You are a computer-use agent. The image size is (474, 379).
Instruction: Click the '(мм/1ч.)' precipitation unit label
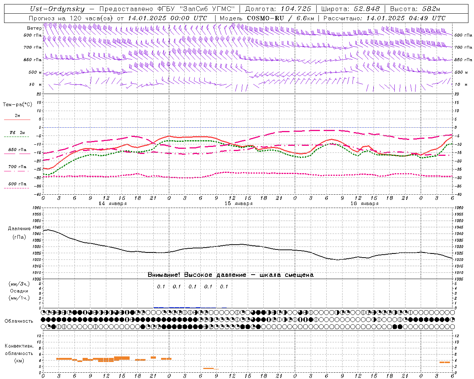(19, 298)
